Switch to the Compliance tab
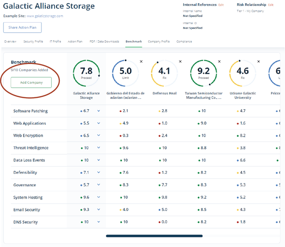The width and height of the screenshot is (285, 247). coord(184,41)
